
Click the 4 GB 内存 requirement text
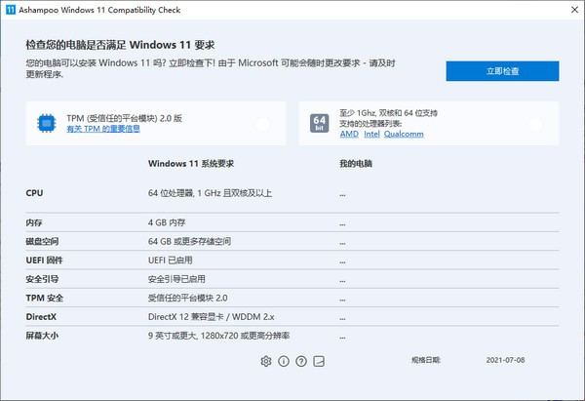(x=167, y=222)
